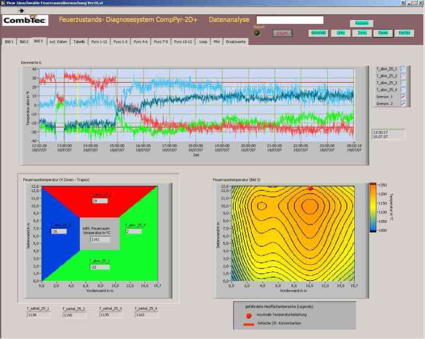425x339 pixels.
Task: Click the "maximale Temperaturbelastung" legend text
Action: tap(282, 315)
